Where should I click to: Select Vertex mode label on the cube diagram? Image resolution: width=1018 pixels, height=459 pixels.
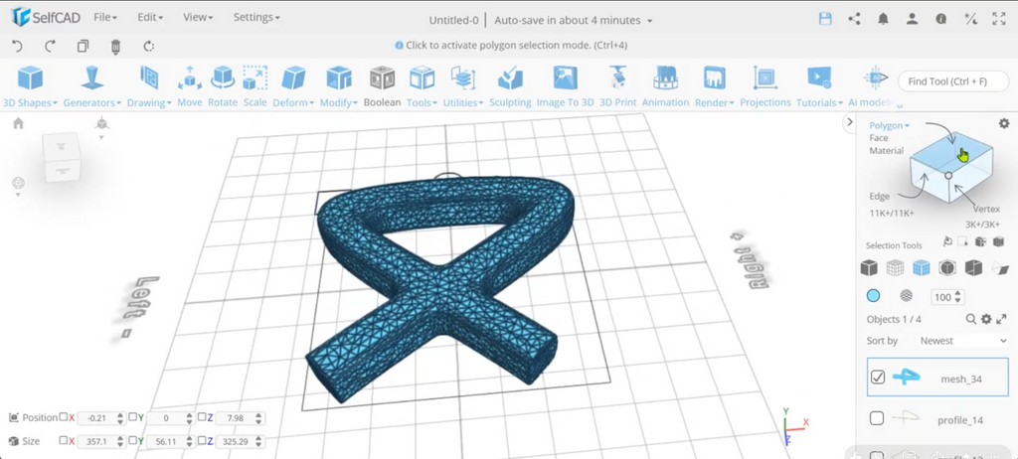986,209
